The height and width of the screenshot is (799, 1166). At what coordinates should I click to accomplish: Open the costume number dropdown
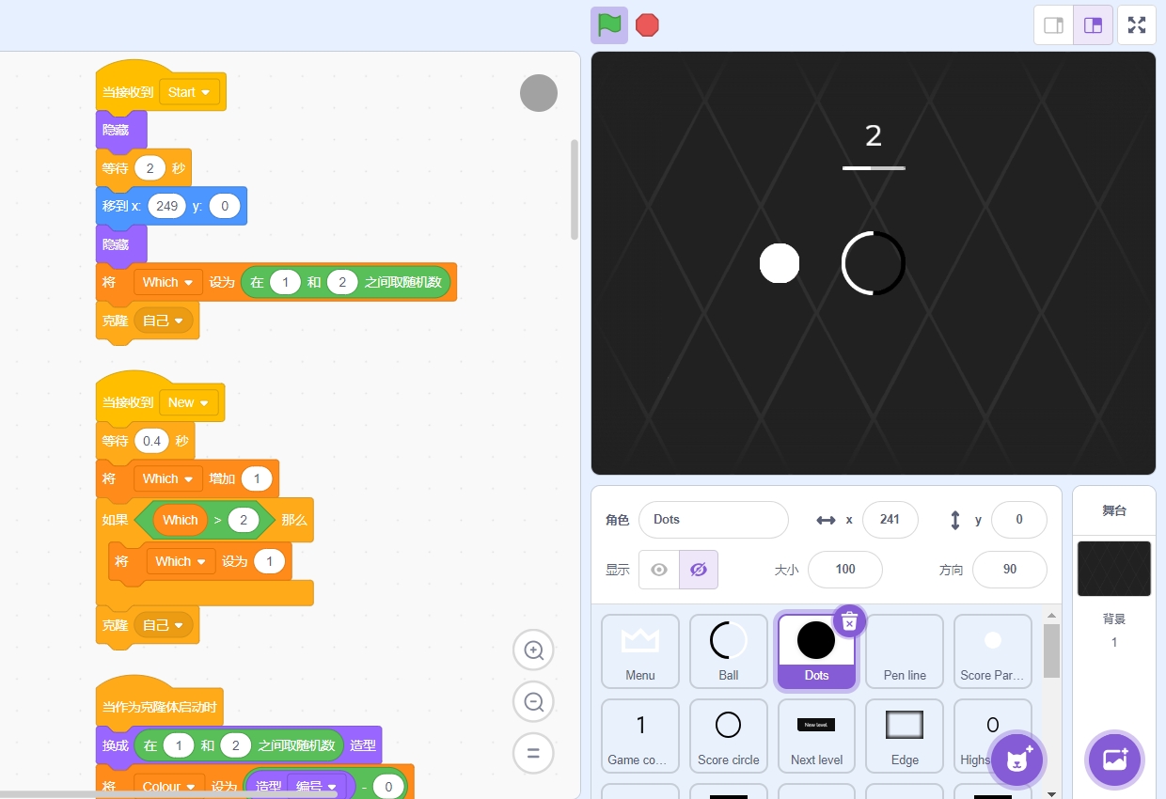[x=316, y=786]
